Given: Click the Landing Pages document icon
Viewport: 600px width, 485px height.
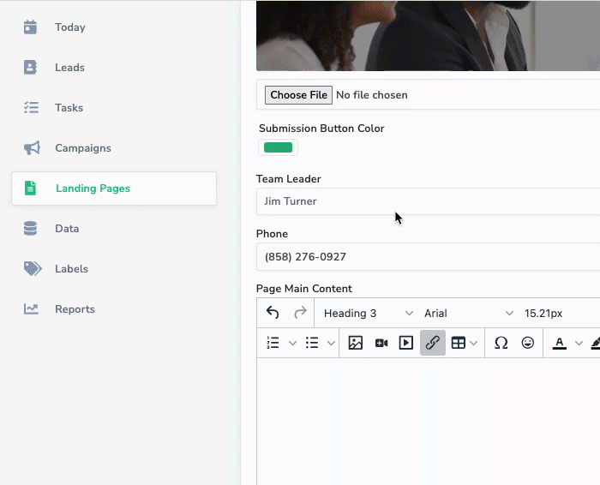Looking at the screenshot, I should coord(30,189).
